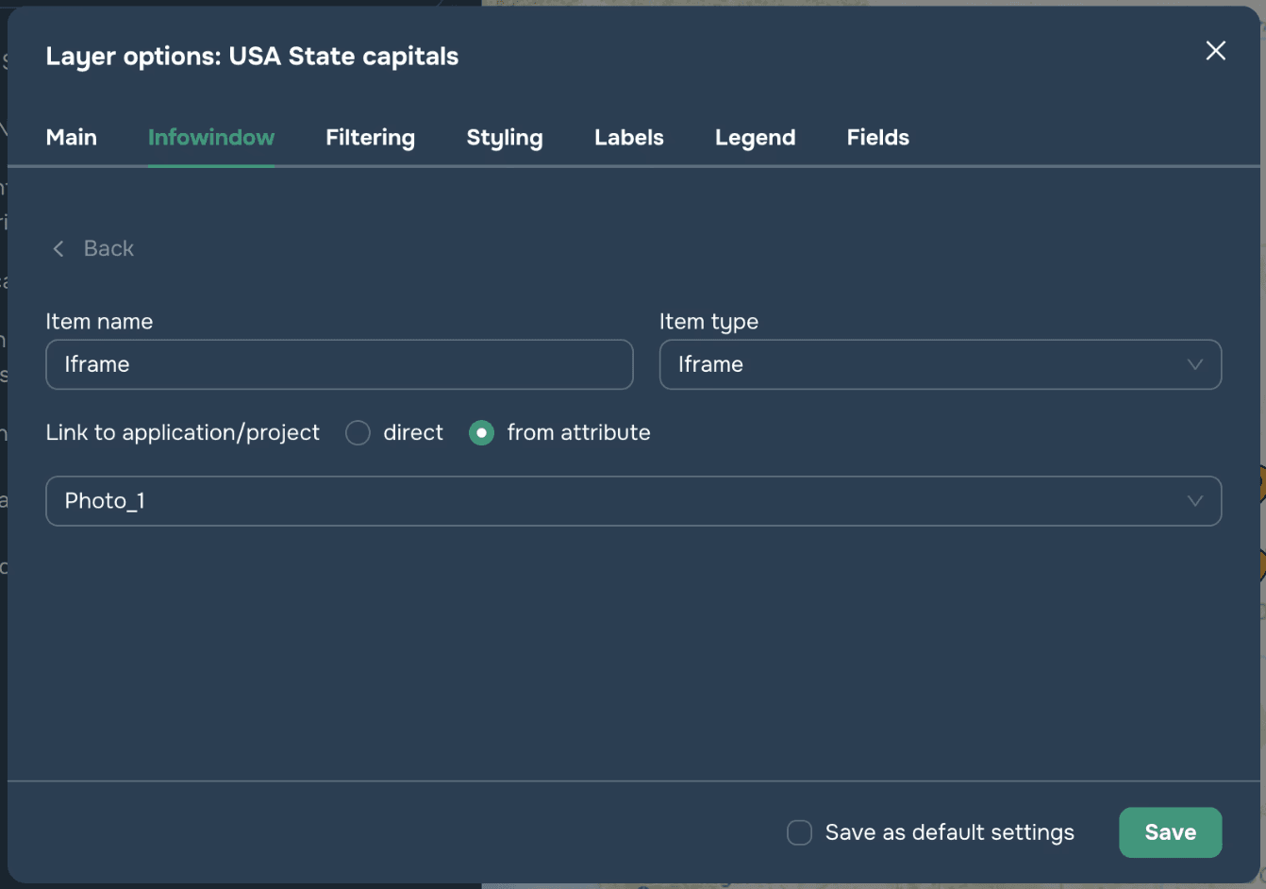Click the green Save button
1266x889 pixels.
(x=1170, y=832)
